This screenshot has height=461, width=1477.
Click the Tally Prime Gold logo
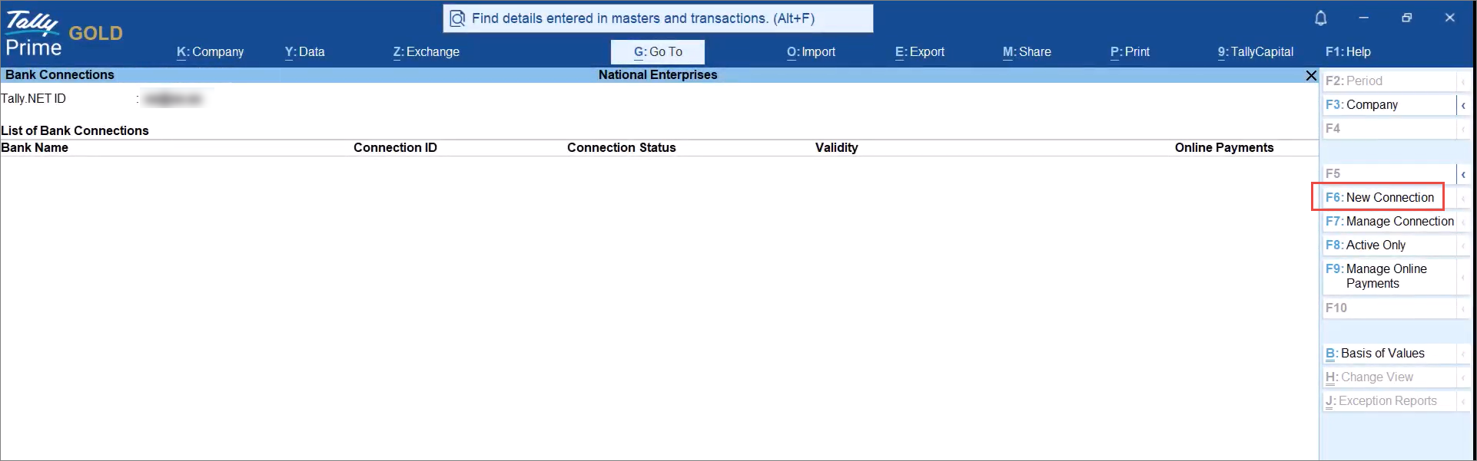pyautogui.click(x=64, y=34)
